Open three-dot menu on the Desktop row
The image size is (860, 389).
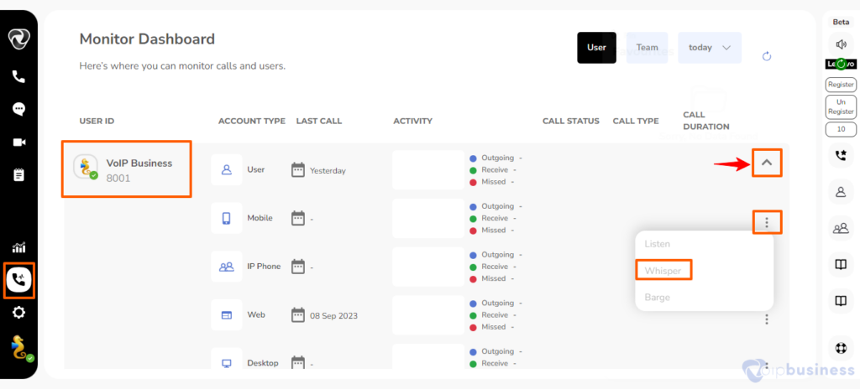(x=767, y=365)
